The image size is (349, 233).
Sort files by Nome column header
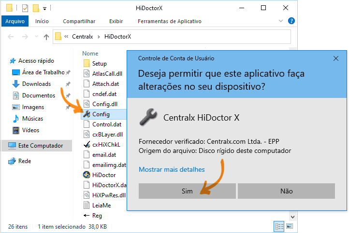[x=90, y=54]
